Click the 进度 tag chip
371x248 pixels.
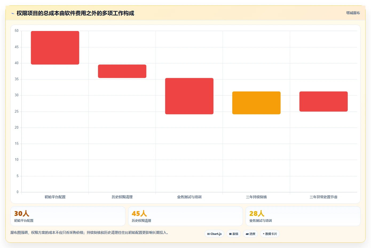tap(250, 234)
